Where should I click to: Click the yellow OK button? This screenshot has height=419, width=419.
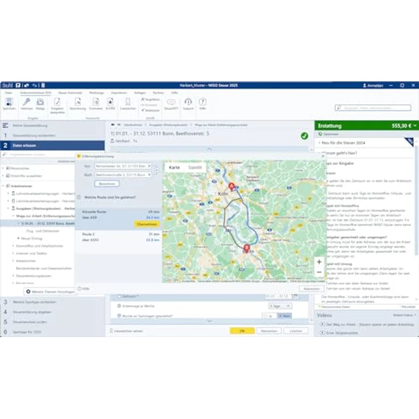tap(242, 331)
